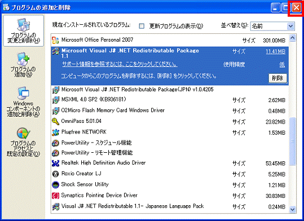Click MSXML 4.0 SP2 icon
The width and height of the screenshot is (304, 221).
coord(56,100)
